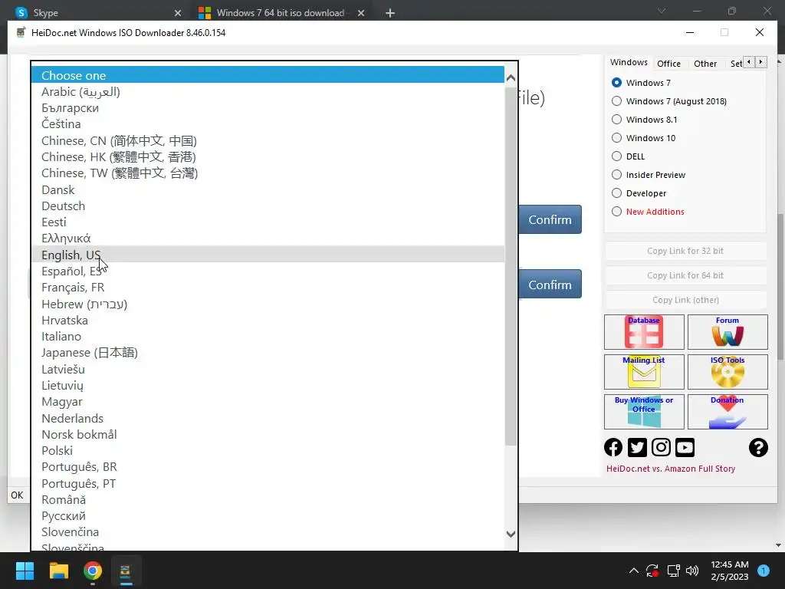Screen dimensions: 785x589
Task: Switch to the Set tab
Action: click(x=736, y=64)
